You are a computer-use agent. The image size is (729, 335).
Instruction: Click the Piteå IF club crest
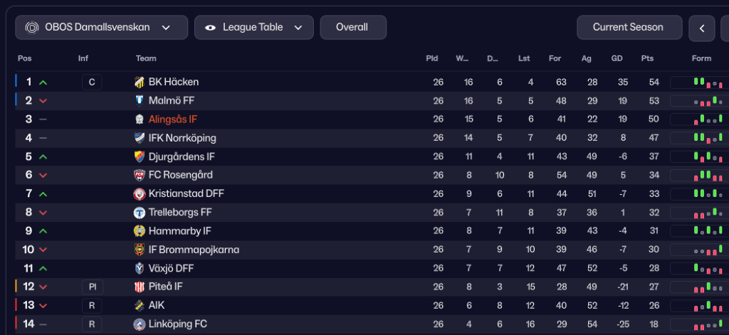(140, 287)
